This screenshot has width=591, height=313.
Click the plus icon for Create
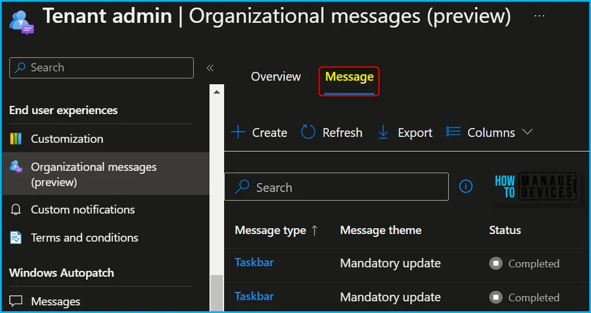tap(238, 133)
